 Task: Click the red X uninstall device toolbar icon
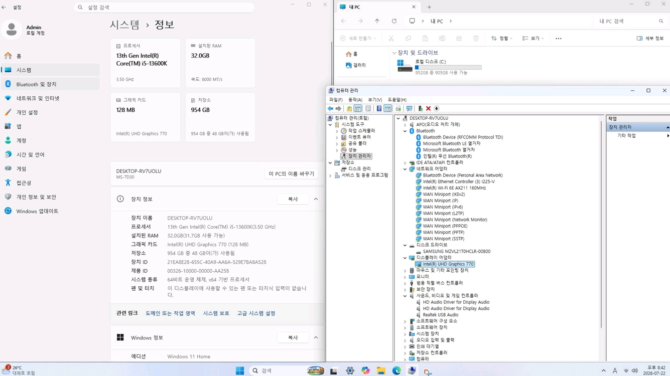428,108
